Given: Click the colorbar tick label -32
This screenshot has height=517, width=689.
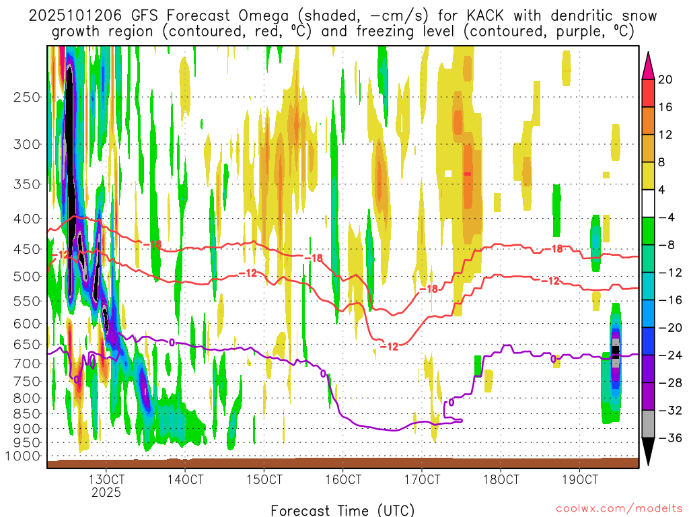Looking at the screenshot, I should coord(669,411).
